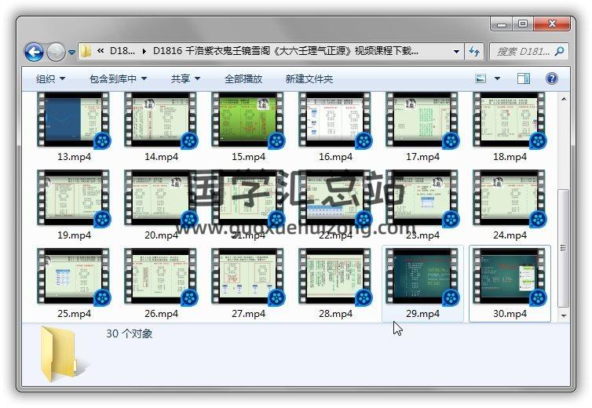Select the 13.mp4 video thumbnail
This screenshot has height=408, width=592.
pyautogui.click(x=74, y=120)
